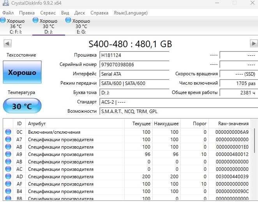The image size is (258, 202).
Task: Click the CrystalDiskInfo app icon in title bar
Action: coord(6,3)
